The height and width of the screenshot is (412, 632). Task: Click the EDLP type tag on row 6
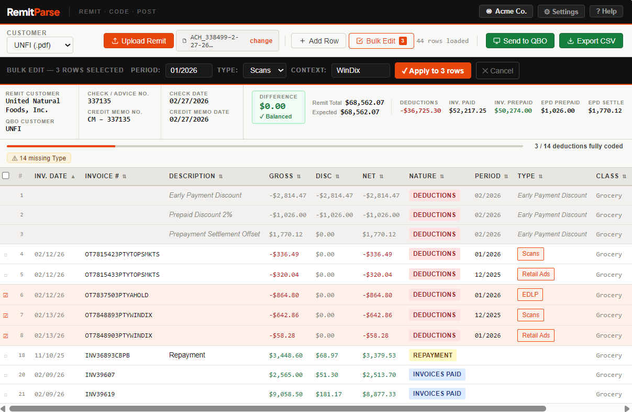(x=530, y=295)
